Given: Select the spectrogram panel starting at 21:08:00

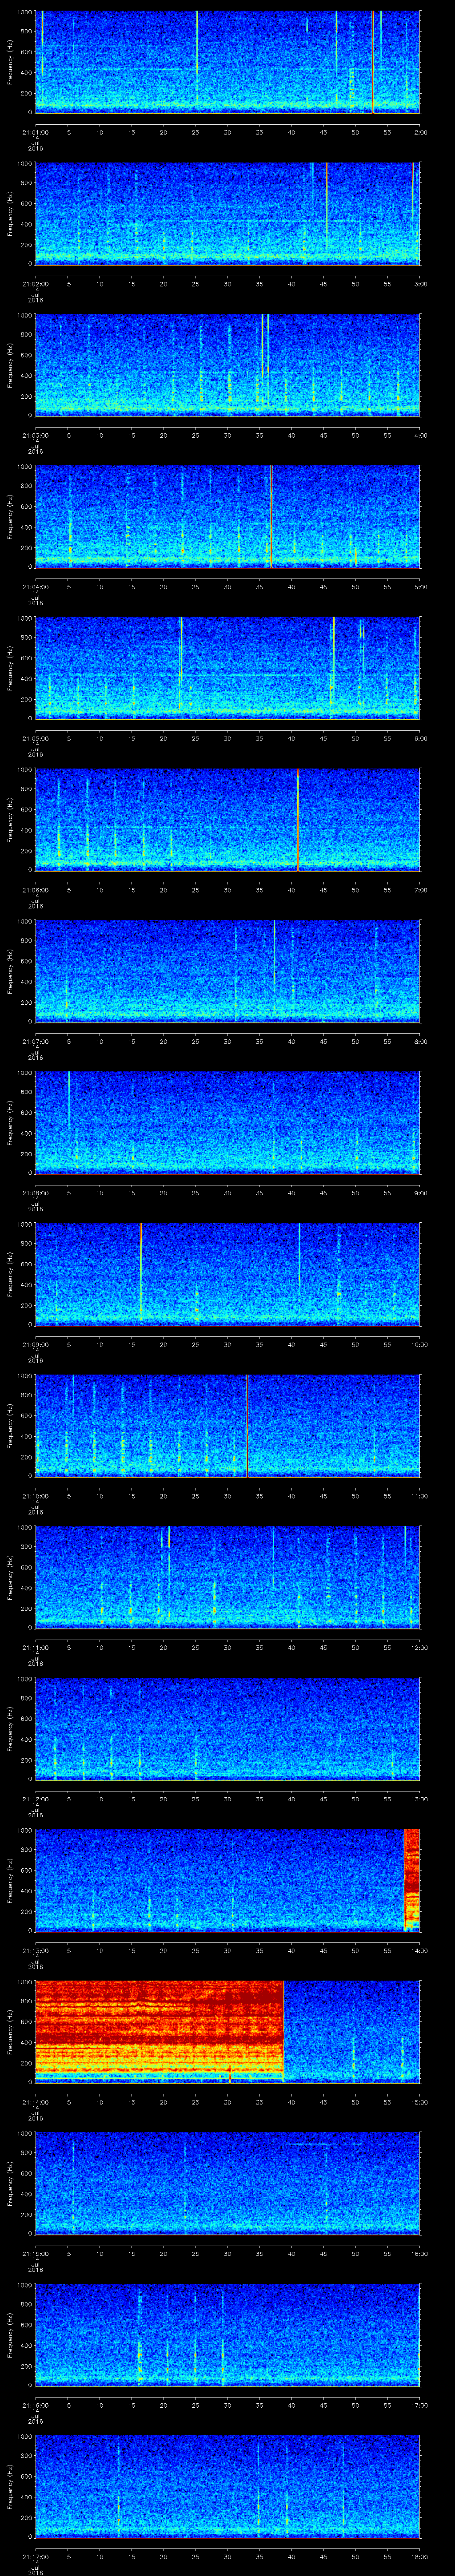Looking at the screenshot, I should (x=228, y=1122).
